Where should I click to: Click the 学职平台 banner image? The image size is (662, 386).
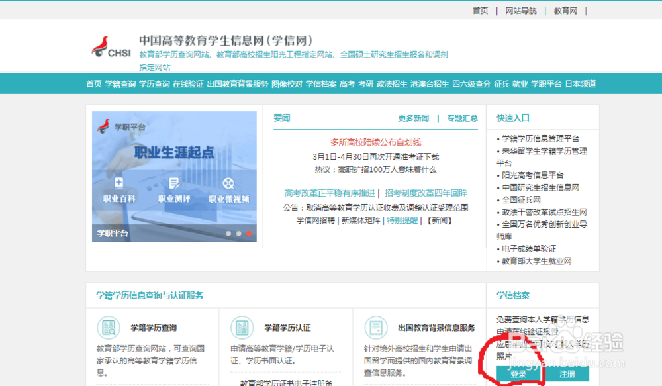point(174,176)
